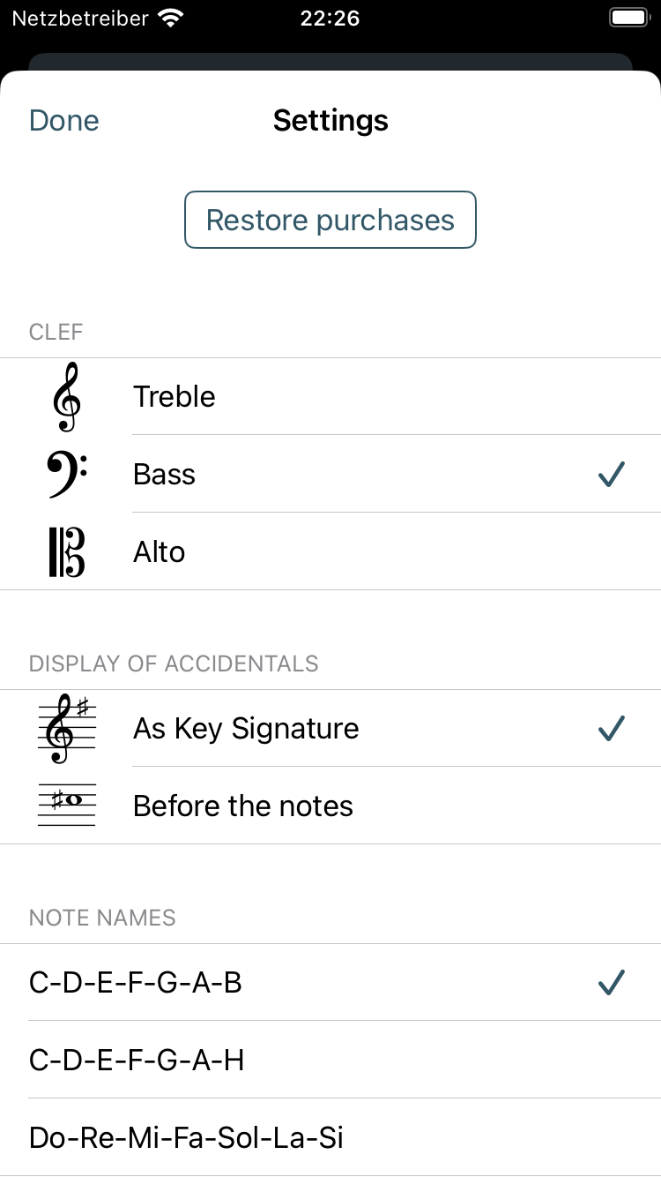Tap the treble clef icon
The height and width of the screenshot is (1177, 661).
(66, 397)
